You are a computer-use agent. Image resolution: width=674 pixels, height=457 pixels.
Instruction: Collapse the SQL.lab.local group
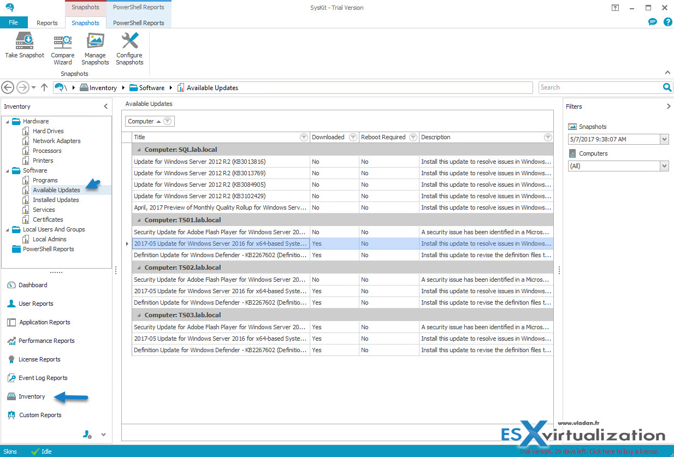pos(139,150)
